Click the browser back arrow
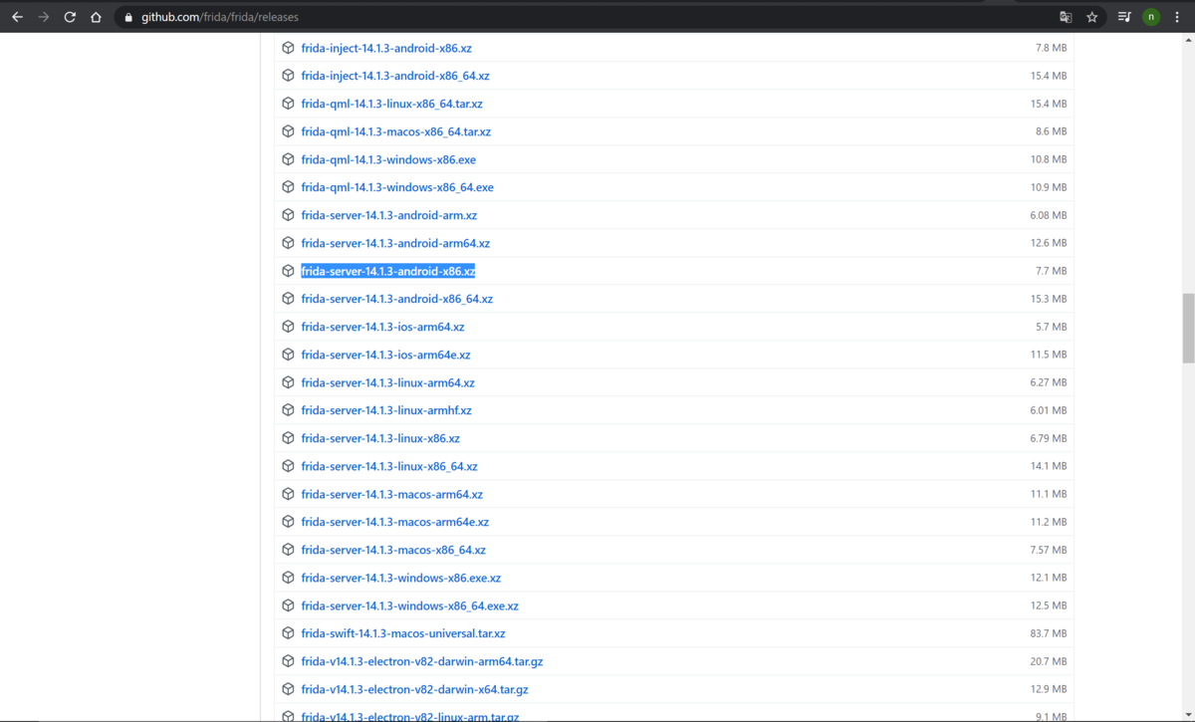Screen dimensions: 1195x722 click(17, 17)
